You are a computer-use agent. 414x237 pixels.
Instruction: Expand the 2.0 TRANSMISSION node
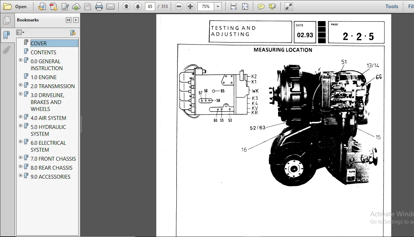click(20, 85)
